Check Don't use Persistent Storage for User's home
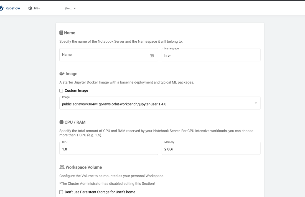Screen dimensions: 305x197 point(61,192)
